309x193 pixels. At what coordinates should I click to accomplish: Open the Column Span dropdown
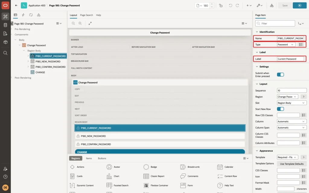[292, 128]
